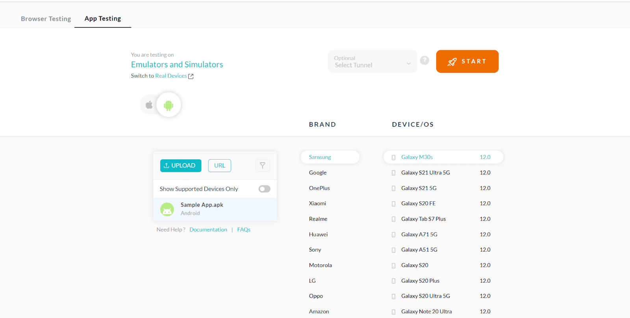Open the Select Tunnel dropdown

click(372, 62)
